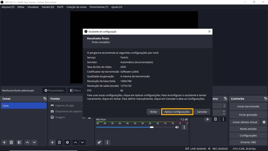Click the 1275x720 output resolution value
The width and height of the screenshot is (268, 151).
click(126, 86)
